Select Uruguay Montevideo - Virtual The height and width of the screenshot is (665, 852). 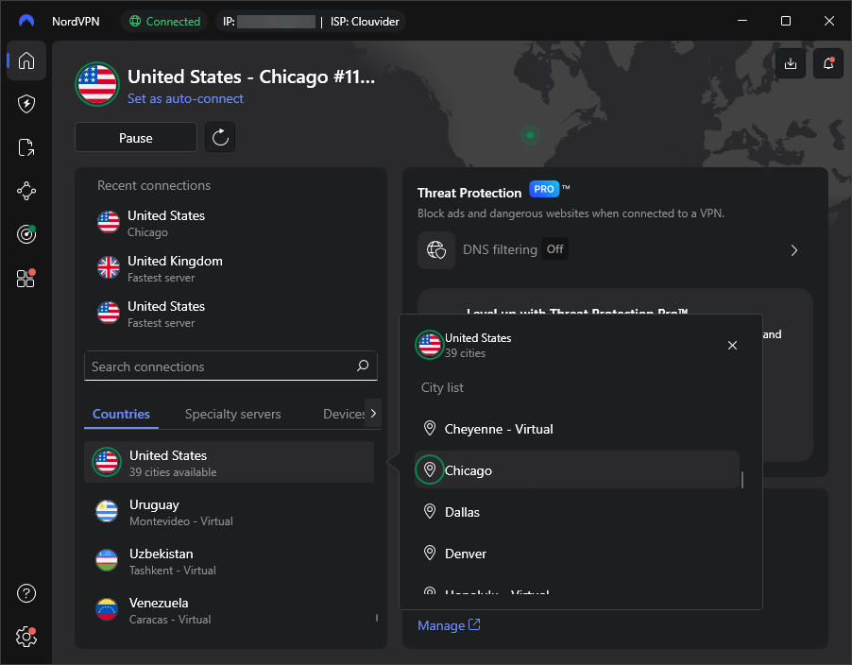(x=229, y=512)
